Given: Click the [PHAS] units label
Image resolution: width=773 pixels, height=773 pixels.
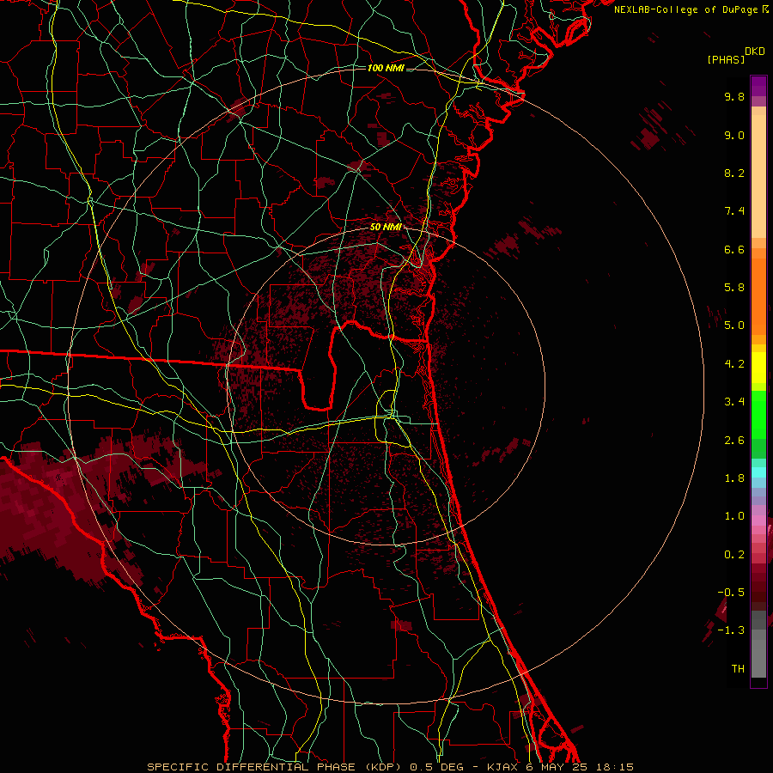Looking at the screenshot, I should [x=726, y=59].
